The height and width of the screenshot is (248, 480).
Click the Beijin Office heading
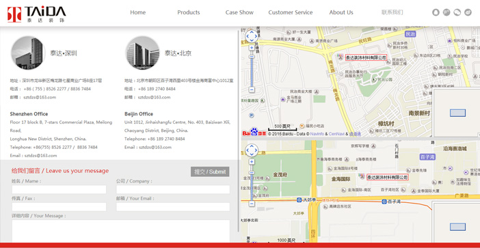(139, 114)
